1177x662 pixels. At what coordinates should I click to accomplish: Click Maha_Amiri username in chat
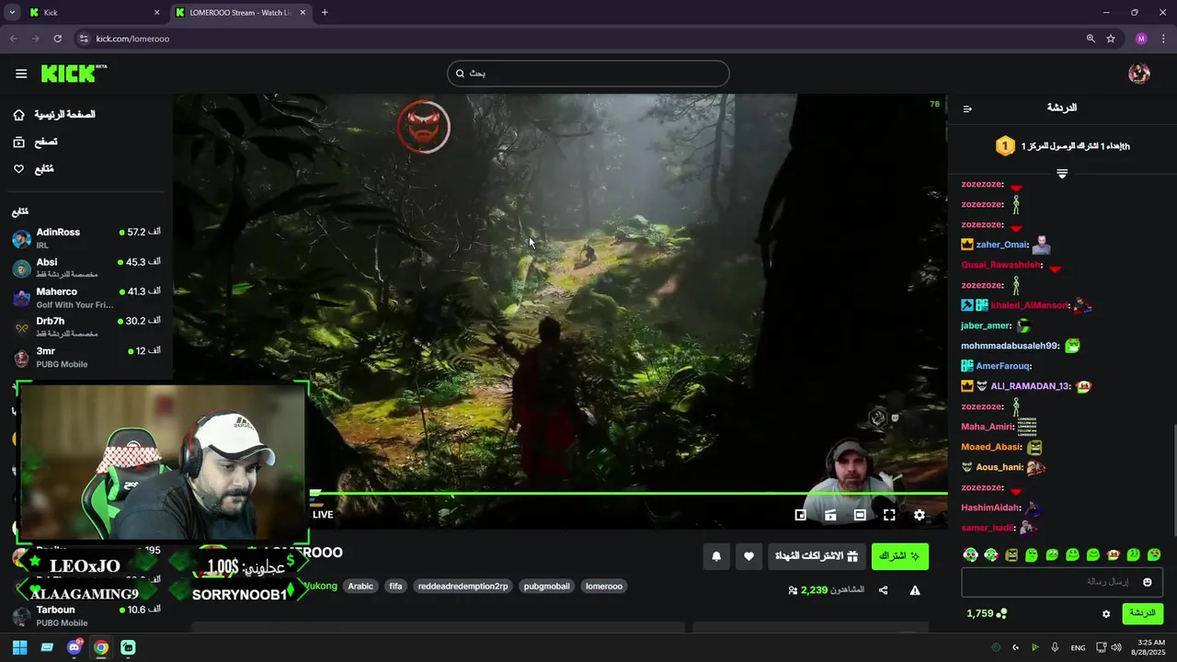pos(986,428)
